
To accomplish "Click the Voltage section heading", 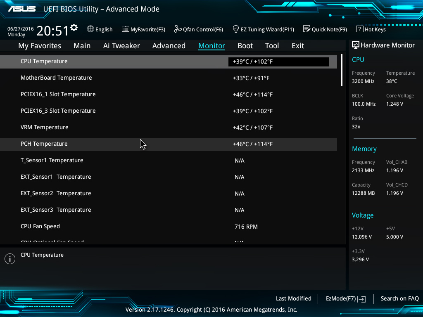I will 363,215.
